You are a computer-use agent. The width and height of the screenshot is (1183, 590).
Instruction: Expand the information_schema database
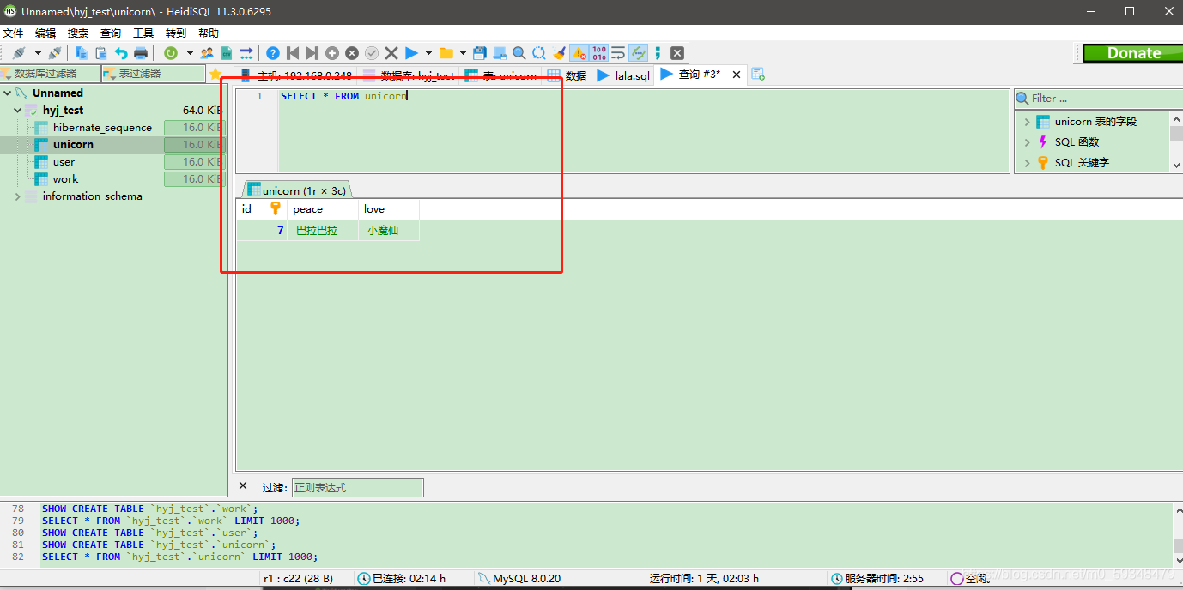19,196
